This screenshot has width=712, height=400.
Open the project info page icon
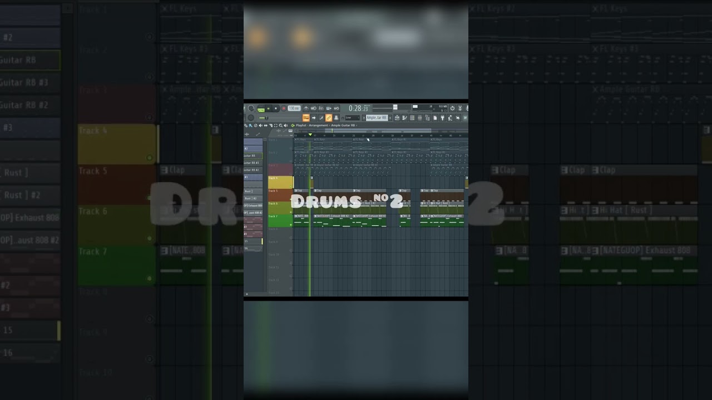click(435, 118)
